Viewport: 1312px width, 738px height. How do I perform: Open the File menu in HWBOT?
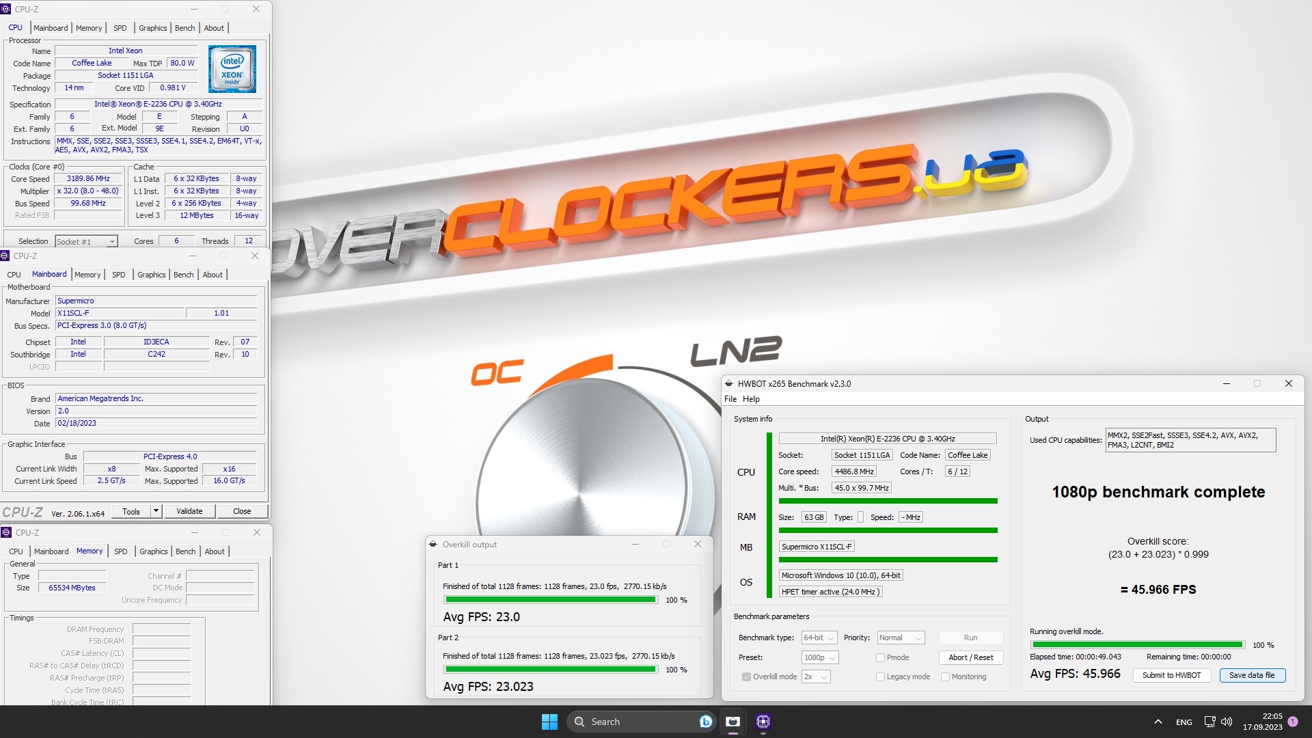click(x=730, y=399)
